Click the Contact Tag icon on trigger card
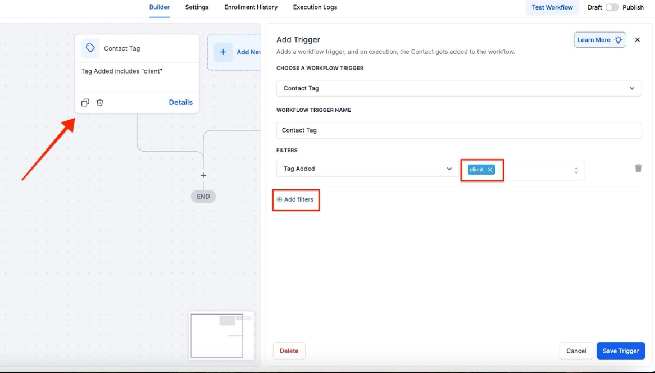The height and width of the screenshot is (373, 655). click(x=90, y=48)
